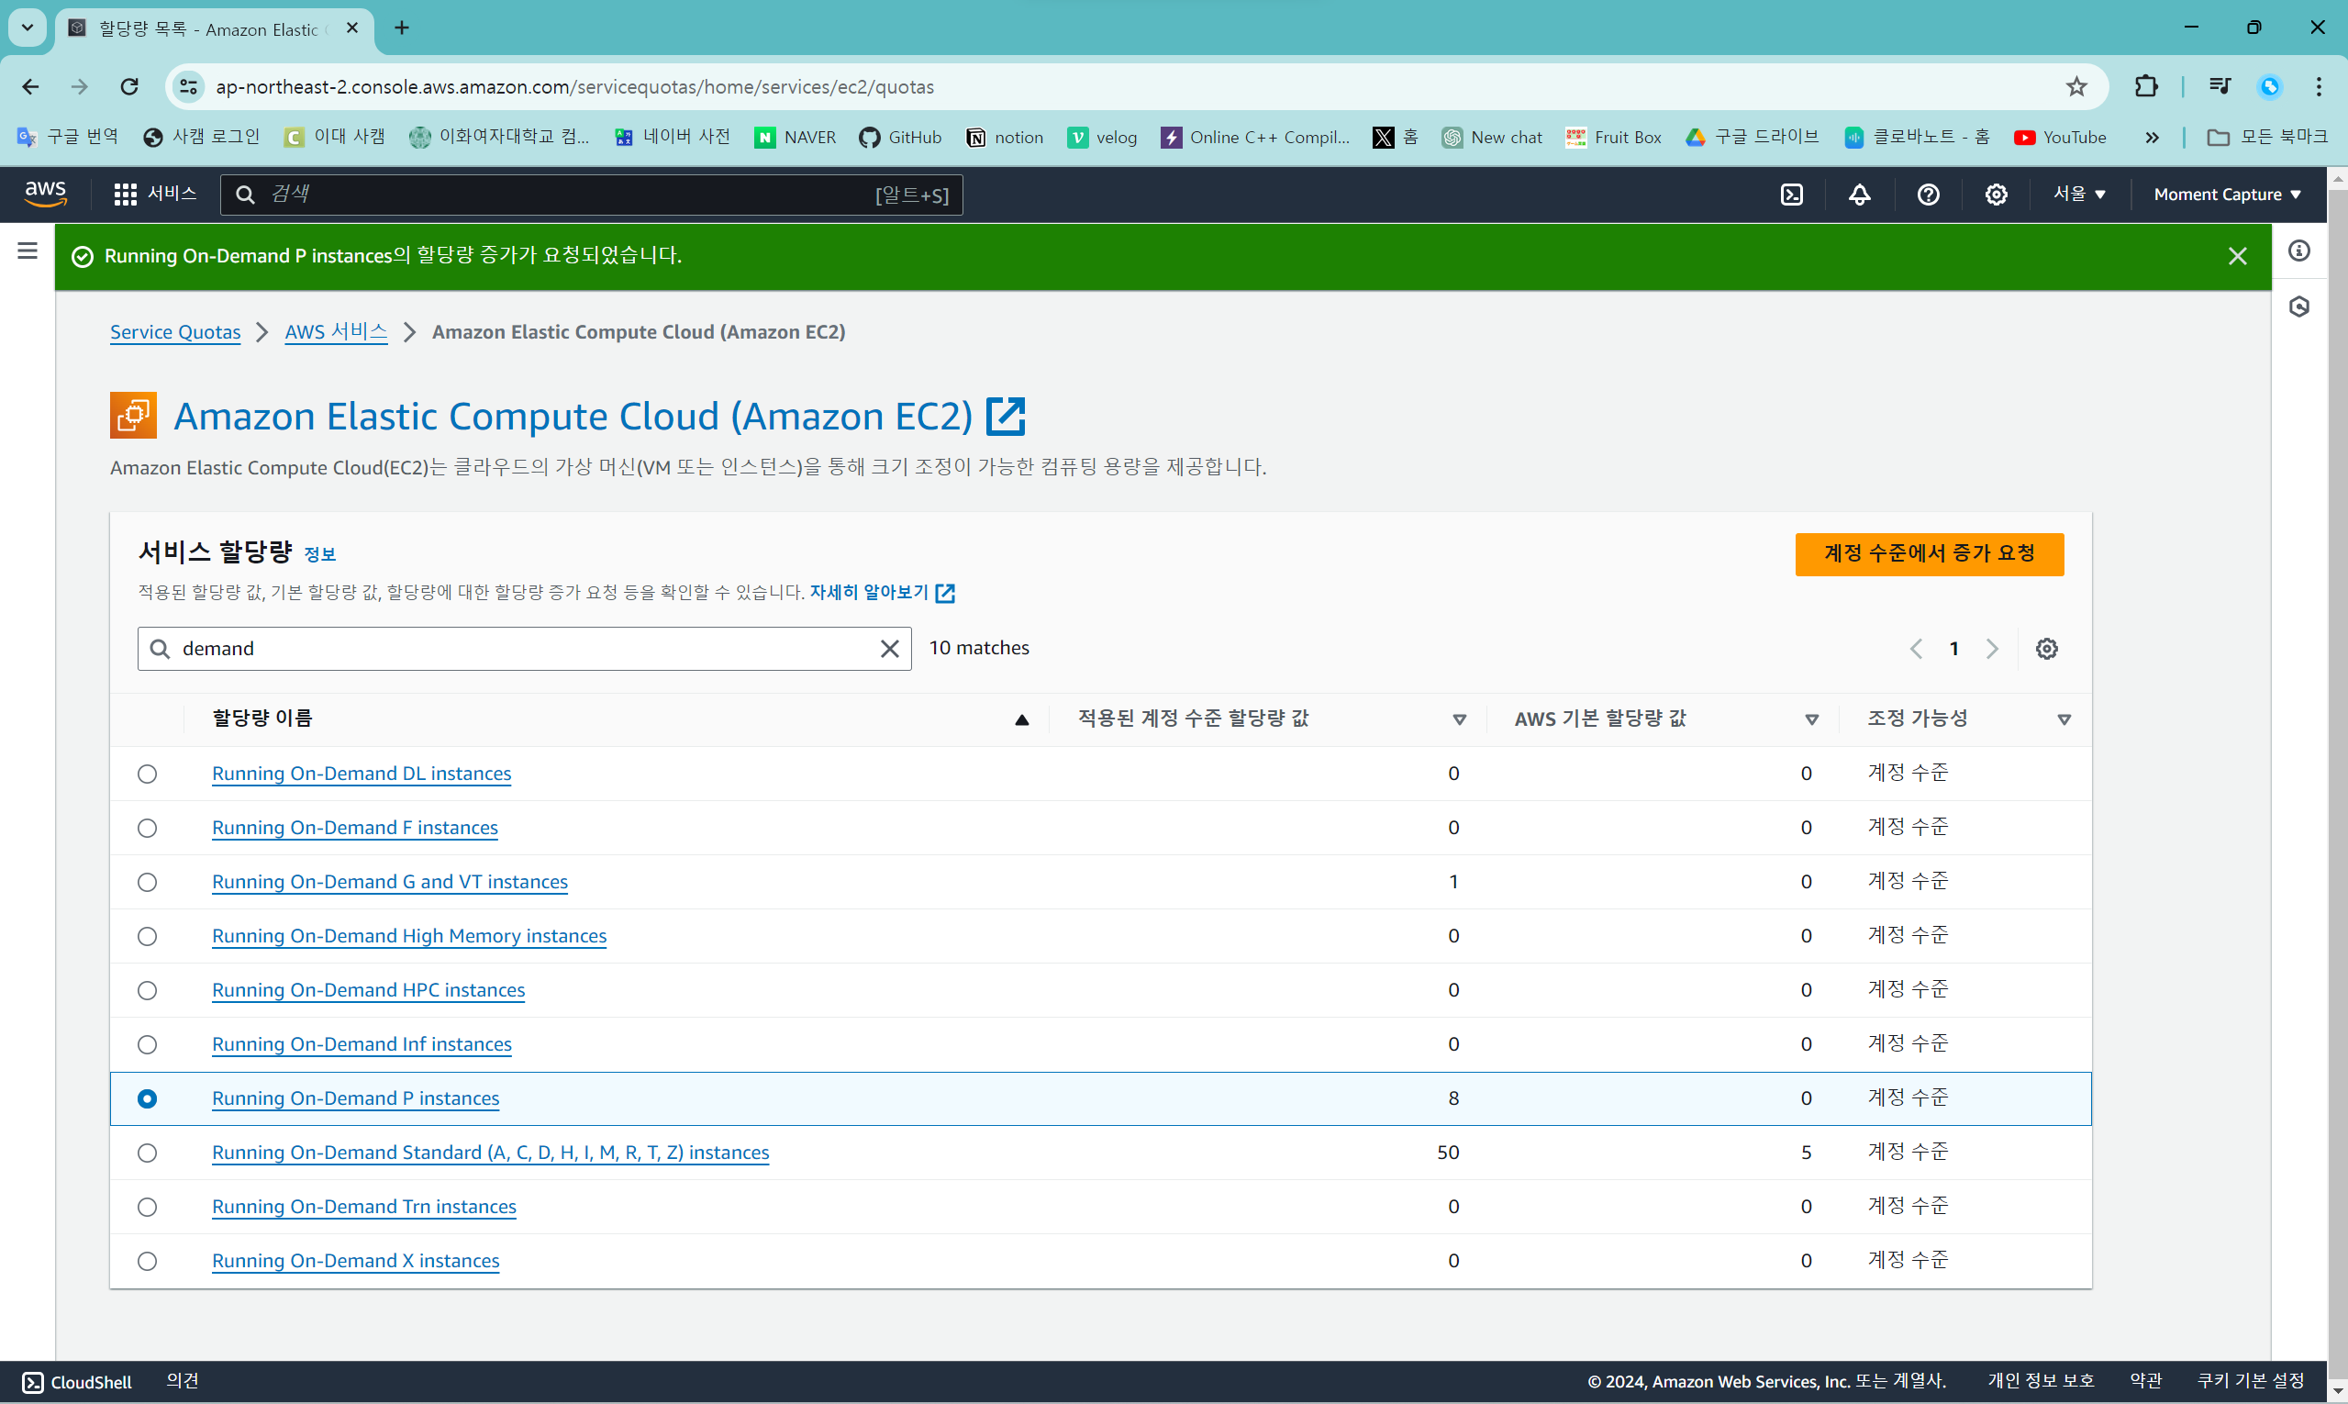Screen dimensions: 2348x1404
Task: Click AWS 서비스 breadcrumb link
Action: 336,332
